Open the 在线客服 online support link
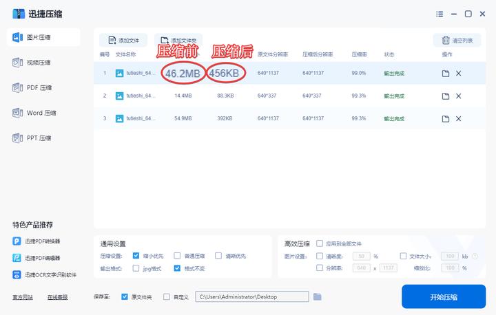Image resolution: width=496 pixels, height=315 pixels. [57, 297]
